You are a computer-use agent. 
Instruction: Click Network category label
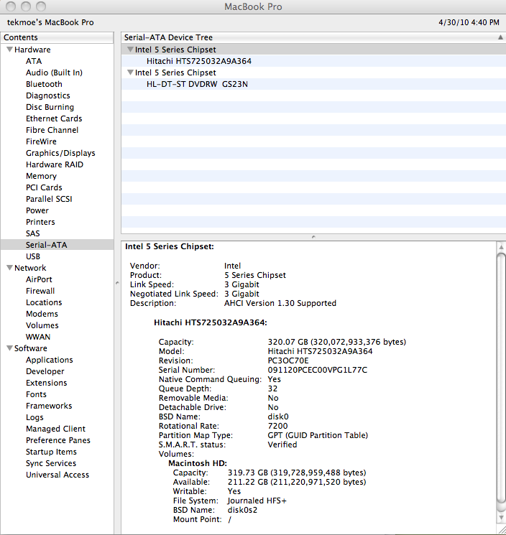click(x=30, y=268)
